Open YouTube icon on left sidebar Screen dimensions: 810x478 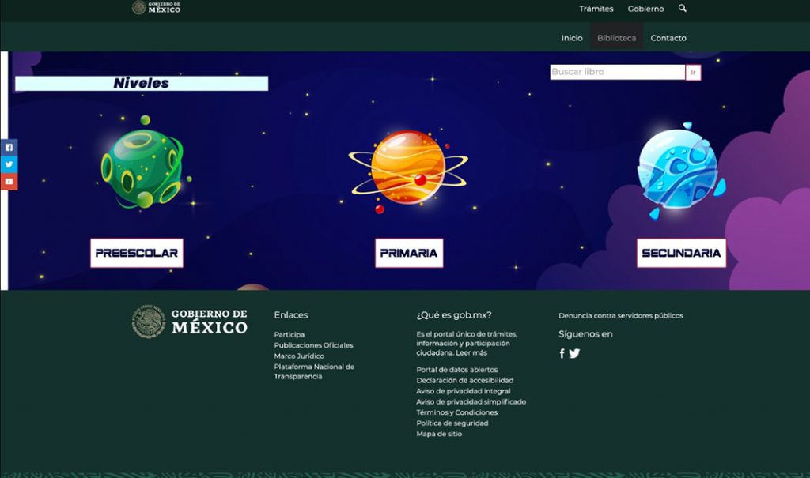[x=9, y=181]
